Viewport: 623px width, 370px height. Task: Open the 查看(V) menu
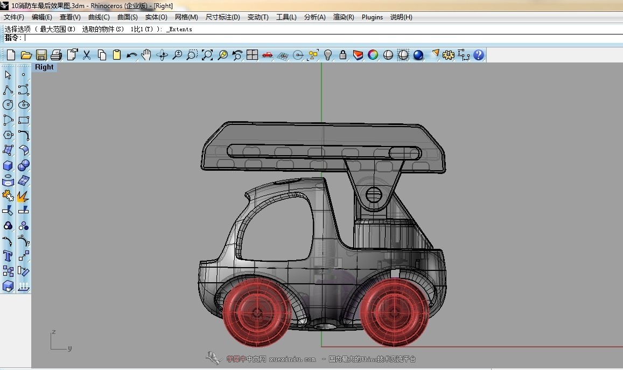click(x=70, y=17)
